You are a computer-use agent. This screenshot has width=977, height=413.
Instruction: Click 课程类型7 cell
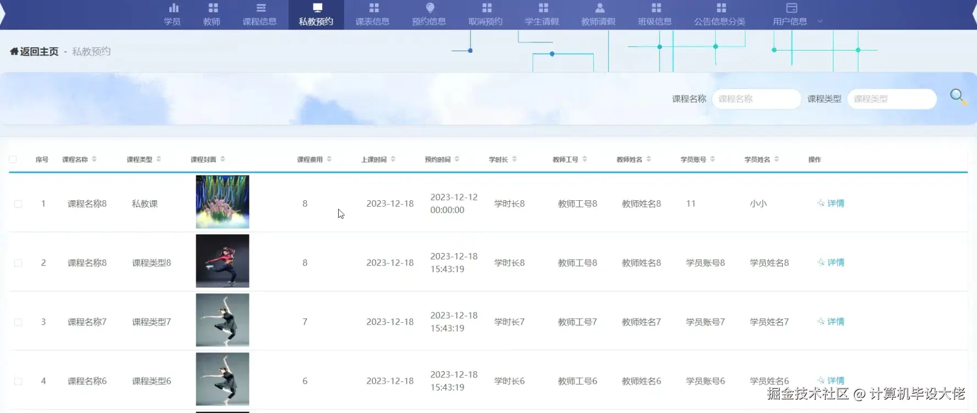point(151,322)
